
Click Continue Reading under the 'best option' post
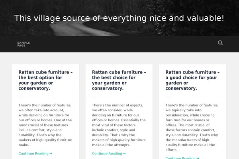point(35,153)
